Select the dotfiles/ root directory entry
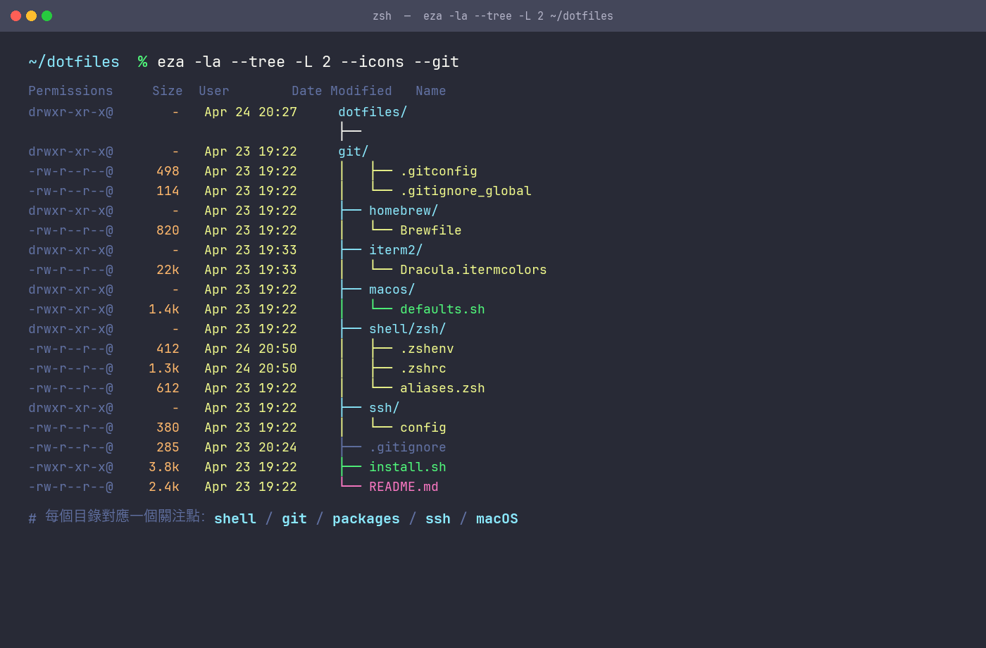 (373, 112)
